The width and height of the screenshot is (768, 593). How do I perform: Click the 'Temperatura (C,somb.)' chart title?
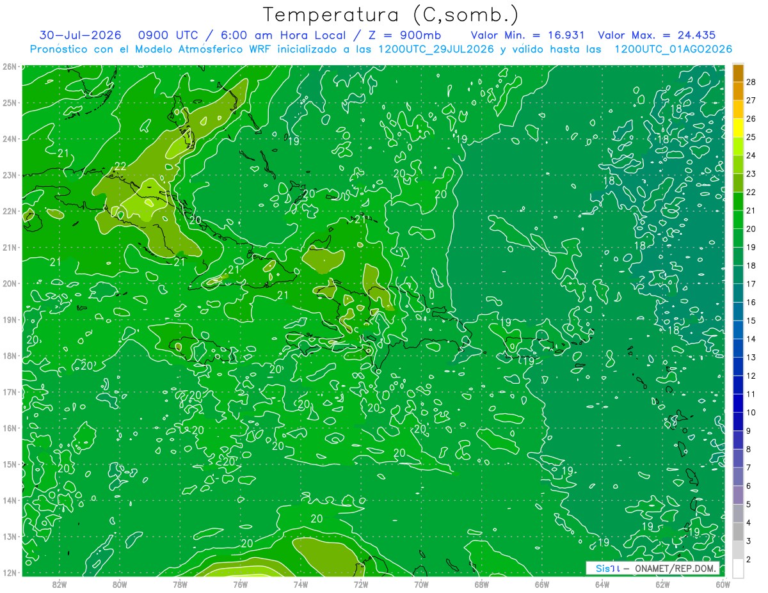pyautogui.click(x=390, y=14)
